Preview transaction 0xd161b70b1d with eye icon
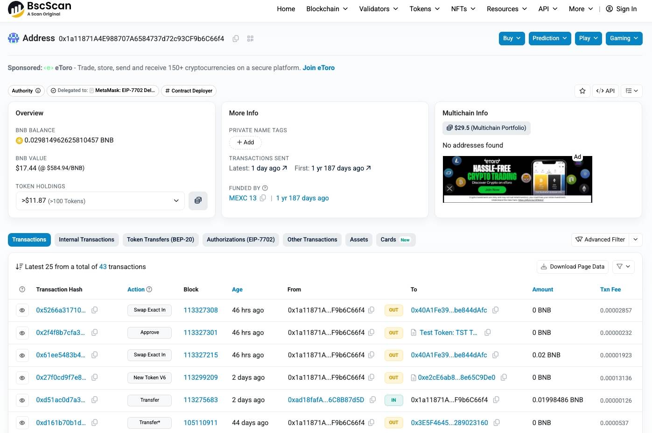Image resolution: width=652 pixels, height=433 pixels. (22, 423)
